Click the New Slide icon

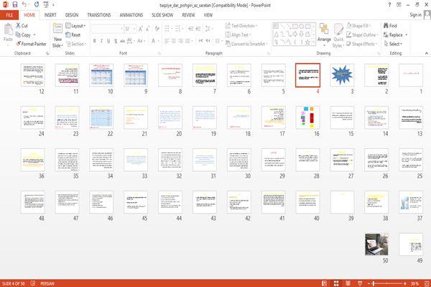[x=57, y=29]
